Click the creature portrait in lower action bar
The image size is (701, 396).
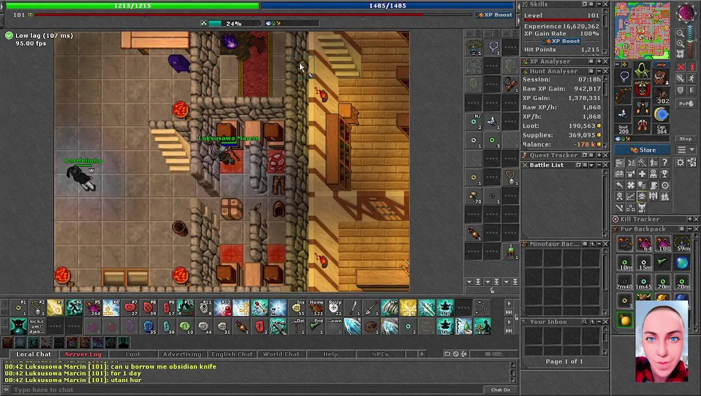(18, 327)
